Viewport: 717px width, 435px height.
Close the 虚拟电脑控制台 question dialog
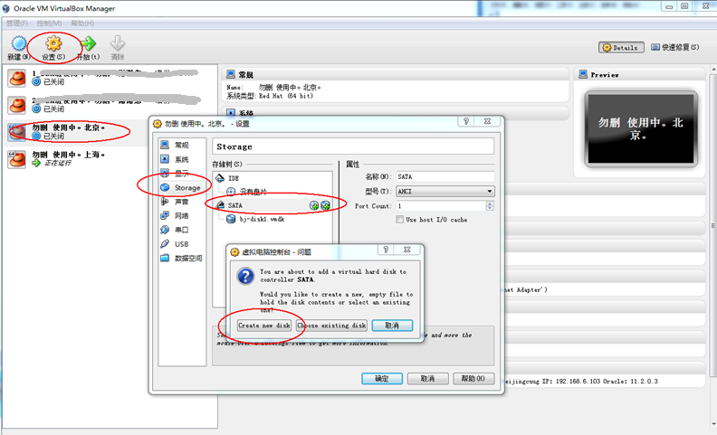coord(407,250)
